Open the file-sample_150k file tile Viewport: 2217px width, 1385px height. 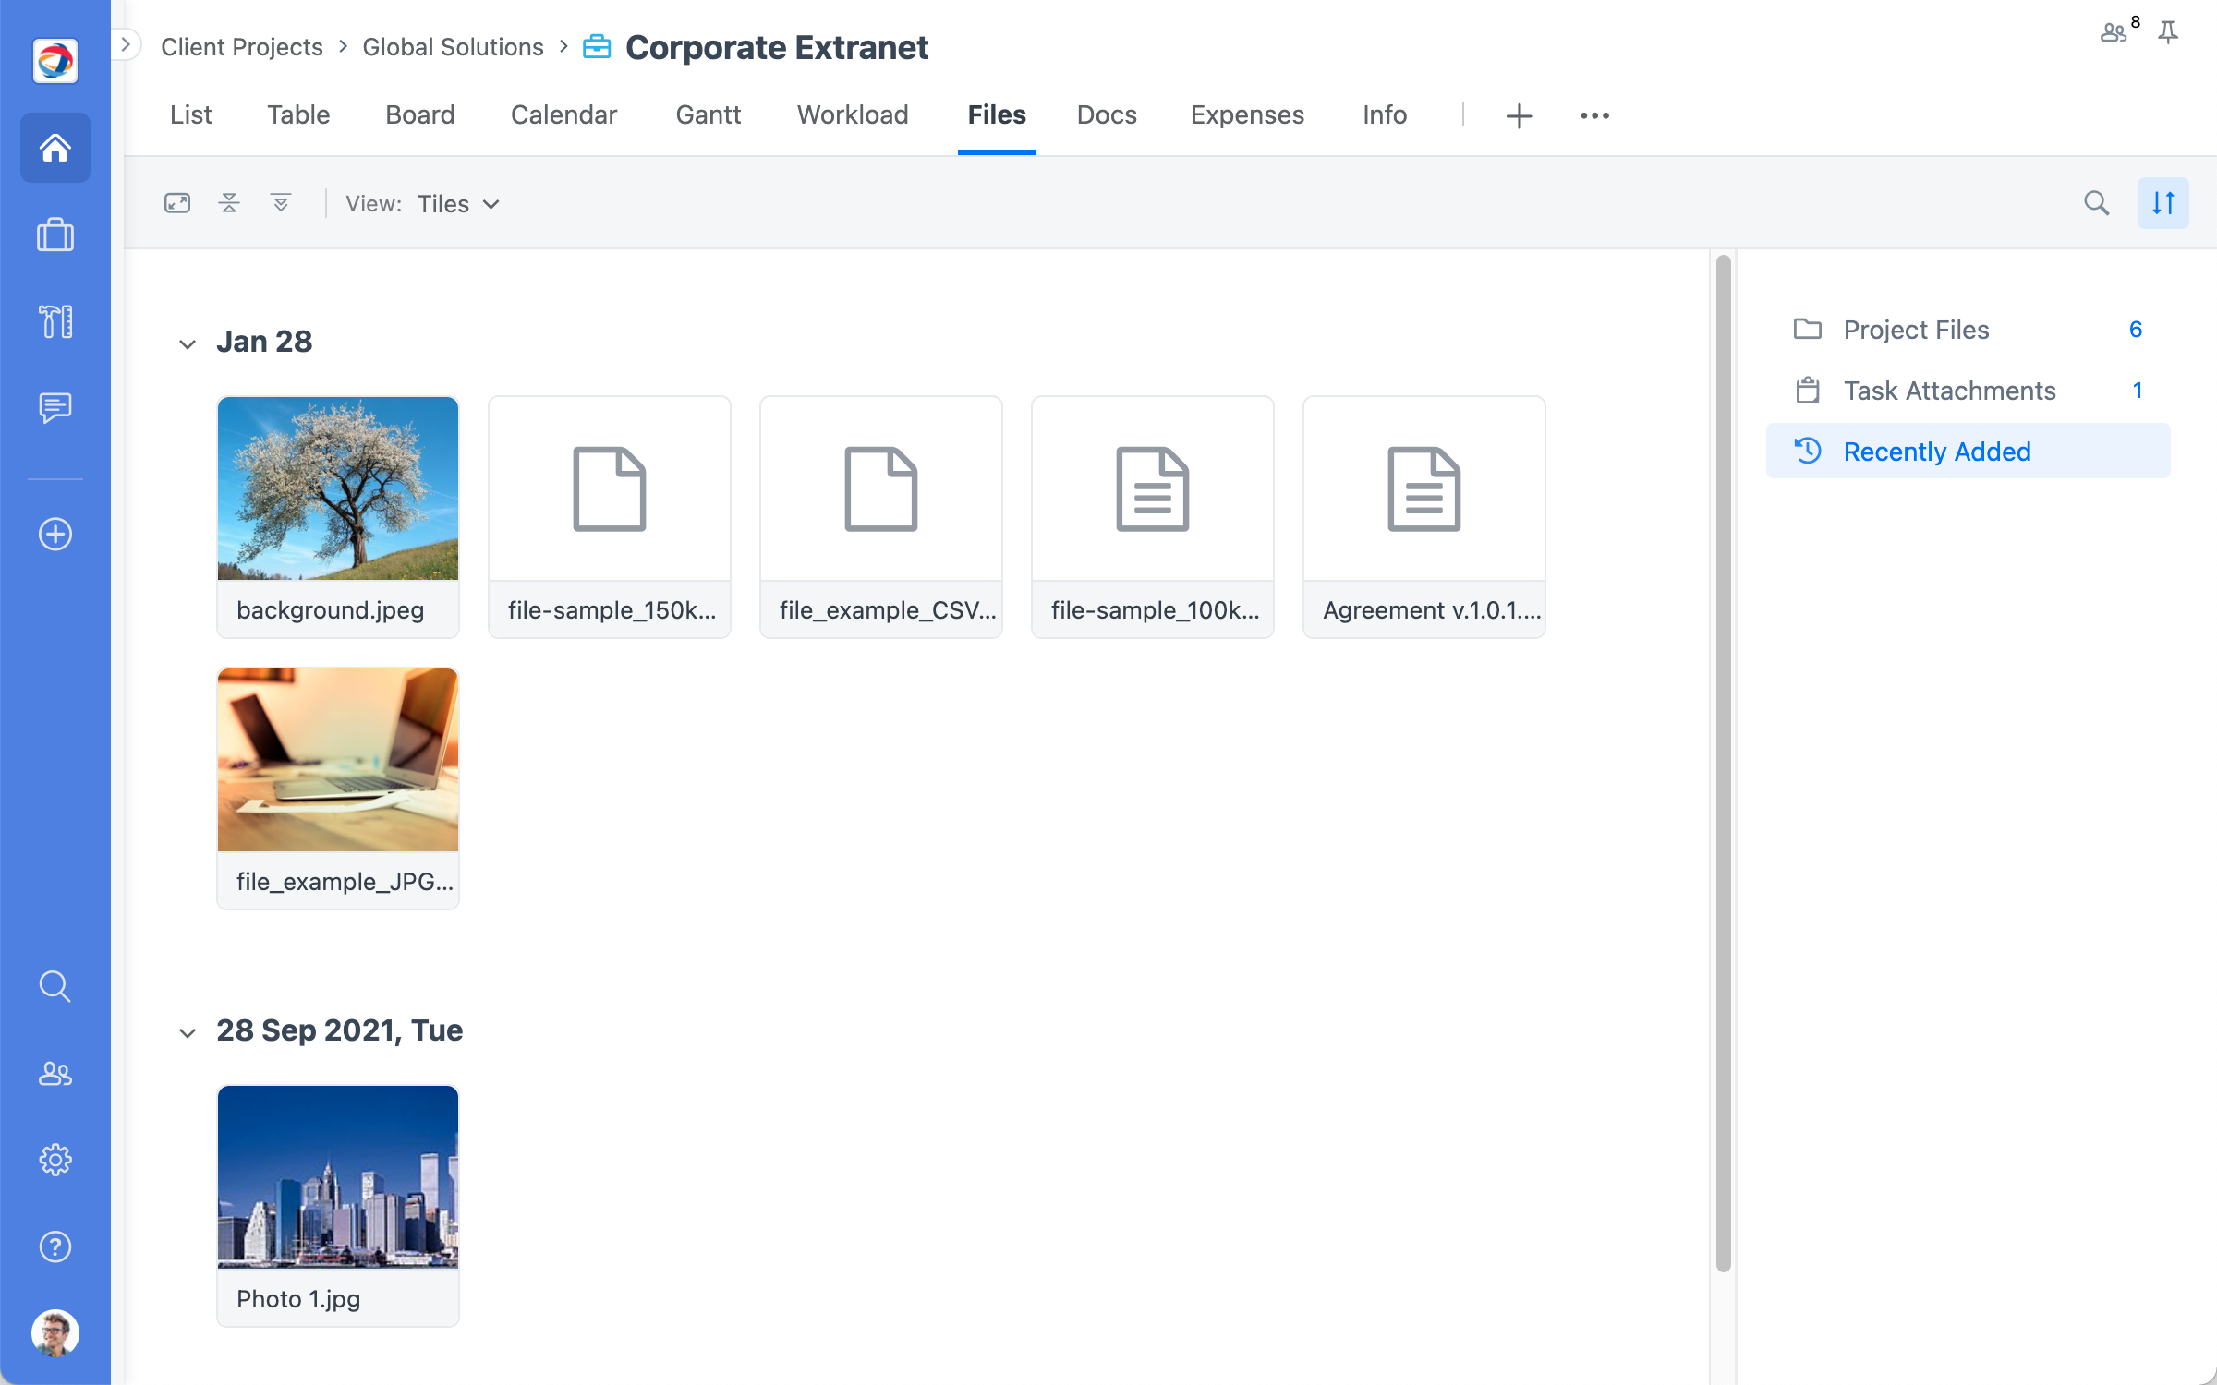click(610, 517)
